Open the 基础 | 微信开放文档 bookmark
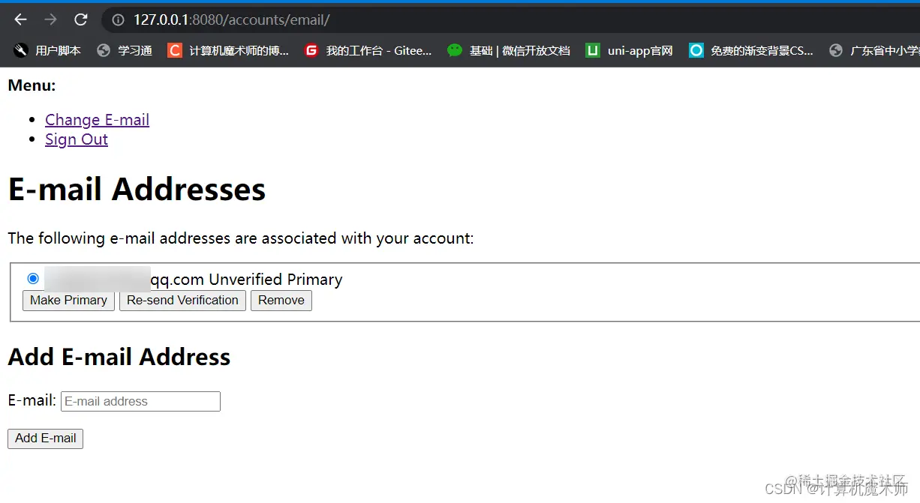This screenshot has height=503, width=920. [509, 50]
